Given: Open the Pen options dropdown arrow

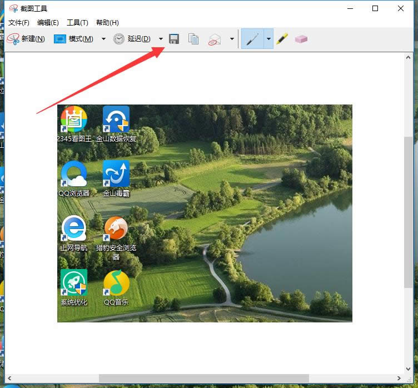Looking at the screenshot, I should 268,39.
